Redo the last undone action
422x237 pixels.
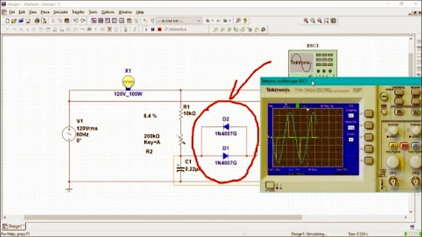coord(83,21)
